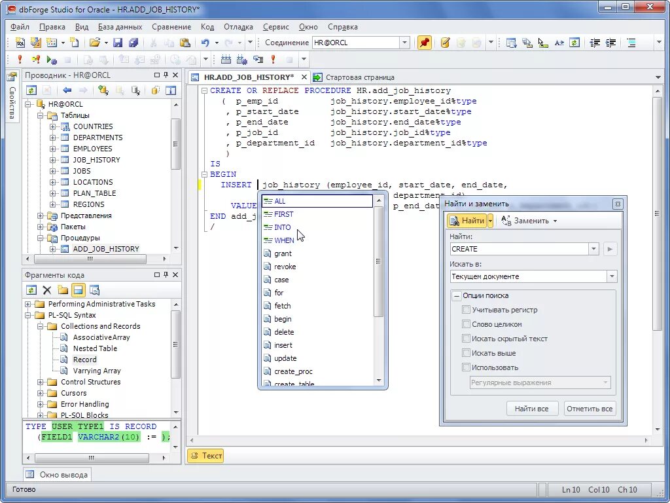The image size is (670, 503).
Task: Expand the EMPLOYEES table node
Action: [52, 149]
